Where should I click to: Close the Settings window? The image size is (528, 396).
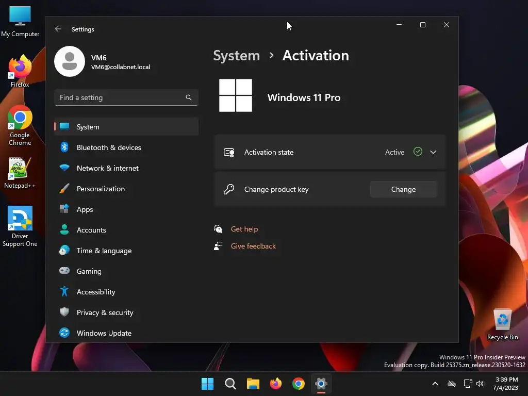click(x=446, y=25)
